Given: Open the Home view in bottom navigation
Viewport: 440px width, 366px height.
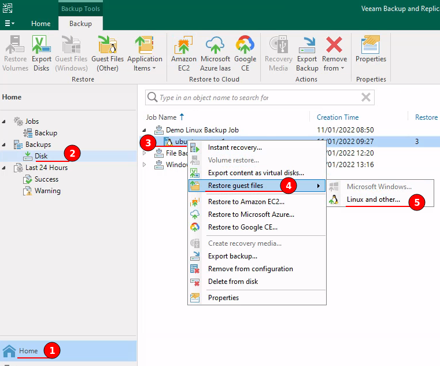Looking at the screenshot, I should pyautogui.click(x=68, y=351).
